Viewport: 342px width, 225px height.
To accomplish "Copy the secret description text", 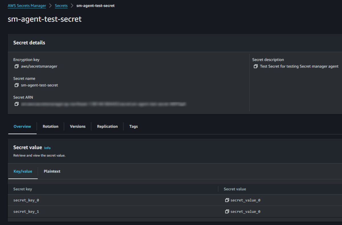I will click(256, 66).
